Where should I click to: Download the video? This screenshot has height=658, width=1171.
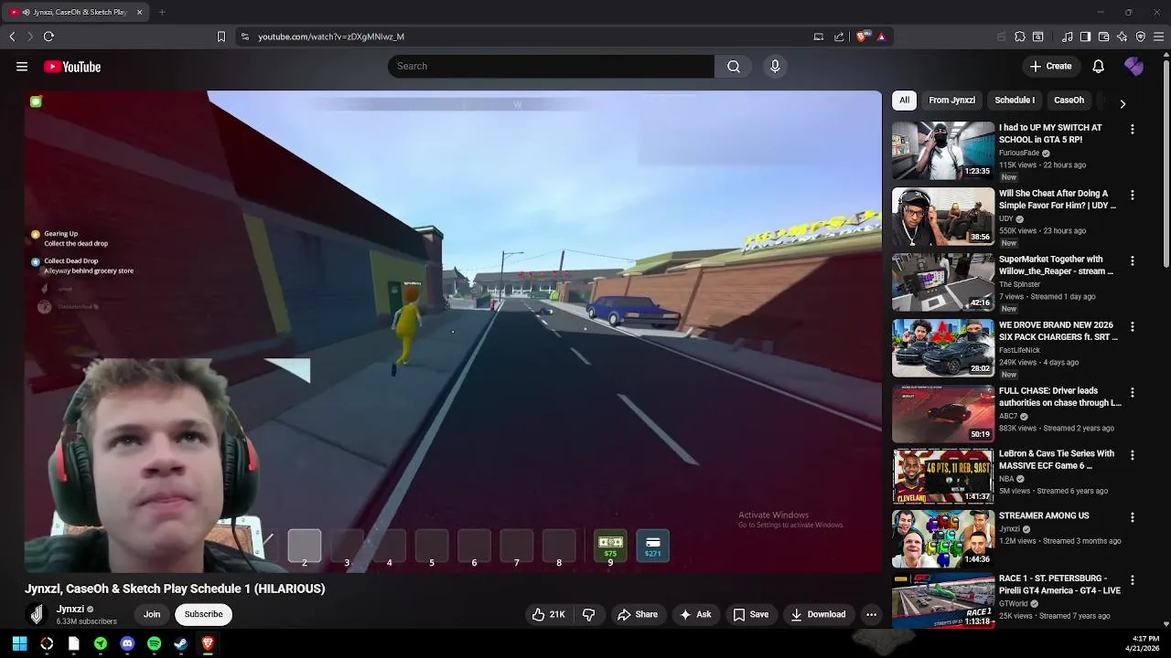(818, 615)
